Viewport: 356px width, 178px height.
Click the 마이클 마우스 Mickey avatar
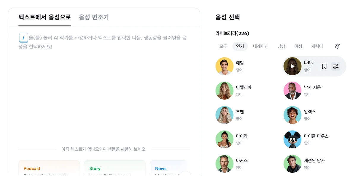pyautogui.click(x=292, y=139)
